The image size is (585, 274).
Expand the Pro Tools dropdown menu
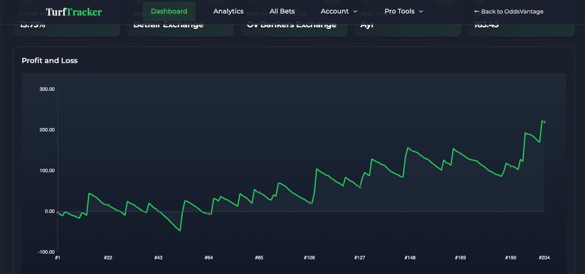point(404,11)
